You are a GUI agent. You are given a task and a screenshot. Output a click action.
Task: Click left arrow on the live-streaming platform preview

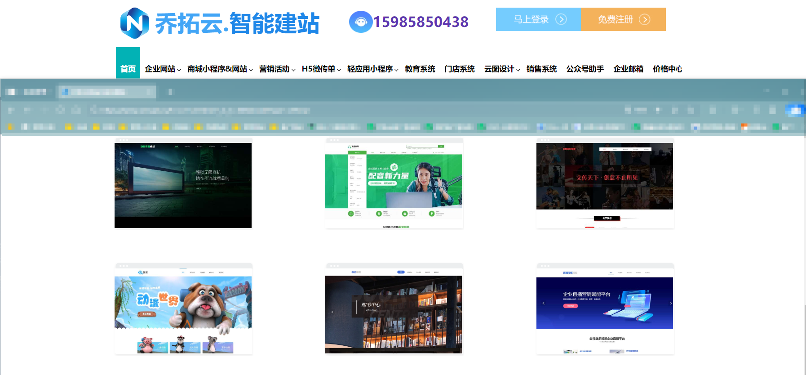click(543, 304)
